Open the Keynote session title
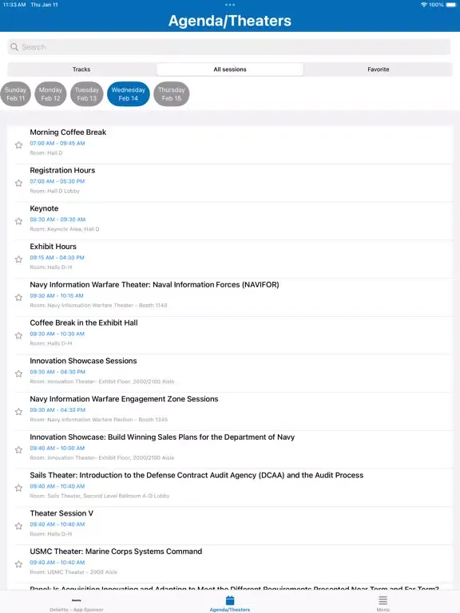 [44, 208]
